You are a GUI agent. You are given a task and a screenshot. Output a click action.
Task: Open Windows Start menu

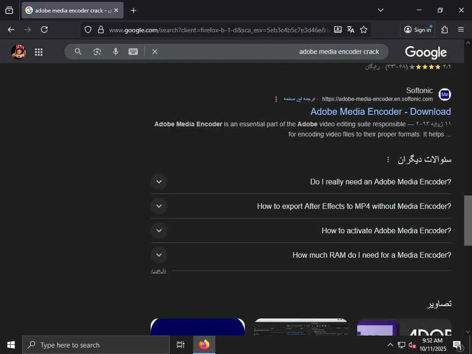point(11,345)
